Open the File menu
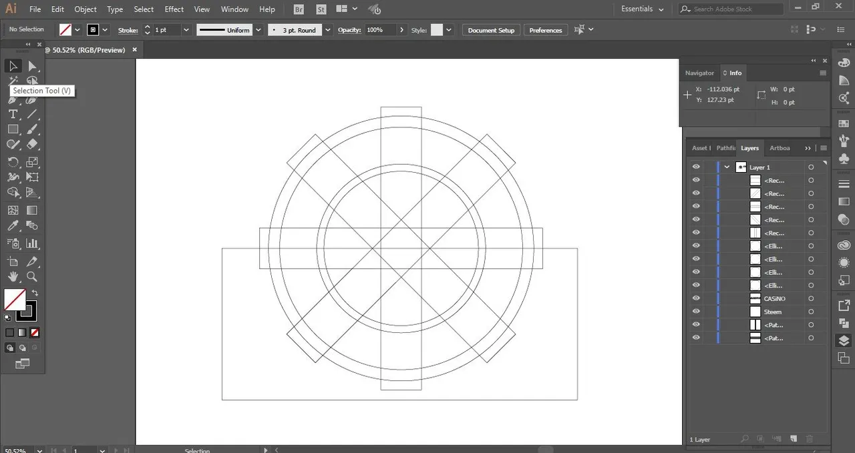The width and height of the screenshot is (855, 453). pyautogui.click(x=35, y=9)
